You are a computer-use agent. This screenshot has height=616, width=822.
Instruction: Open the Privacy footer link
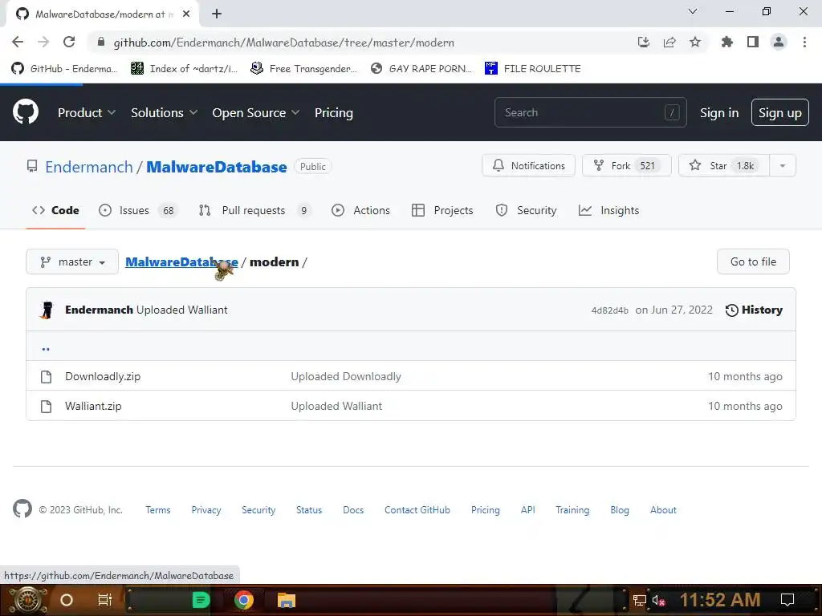206,509
